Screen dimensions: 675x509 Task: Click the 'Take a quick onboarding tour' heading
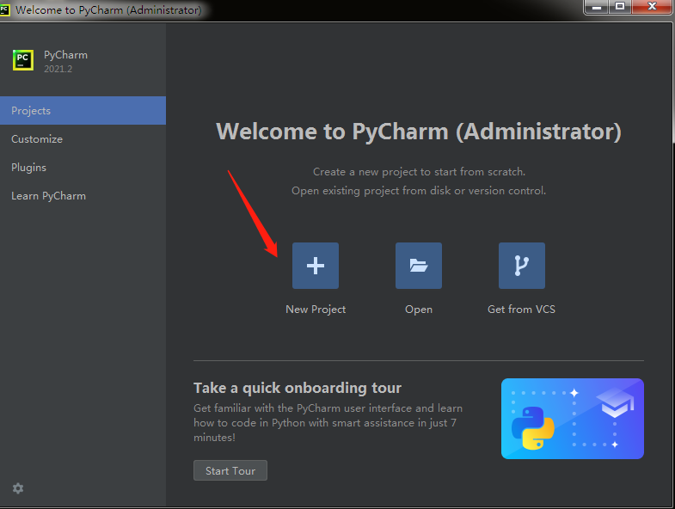(298, 388)
